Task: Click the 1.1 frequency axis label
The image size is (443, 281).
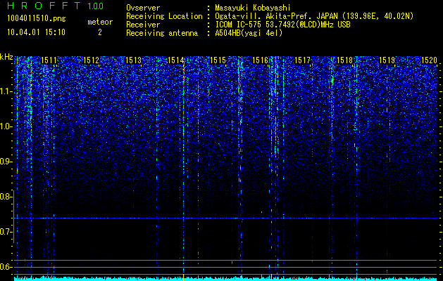Action: coord(6,91)
